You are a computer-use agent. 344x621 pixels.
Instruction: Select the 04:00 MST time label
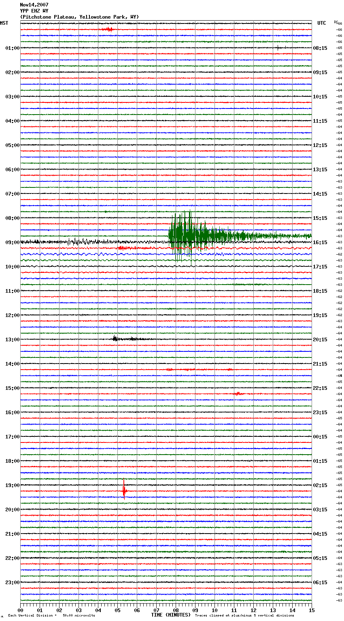pyautogui.click(x=13, y=121)
